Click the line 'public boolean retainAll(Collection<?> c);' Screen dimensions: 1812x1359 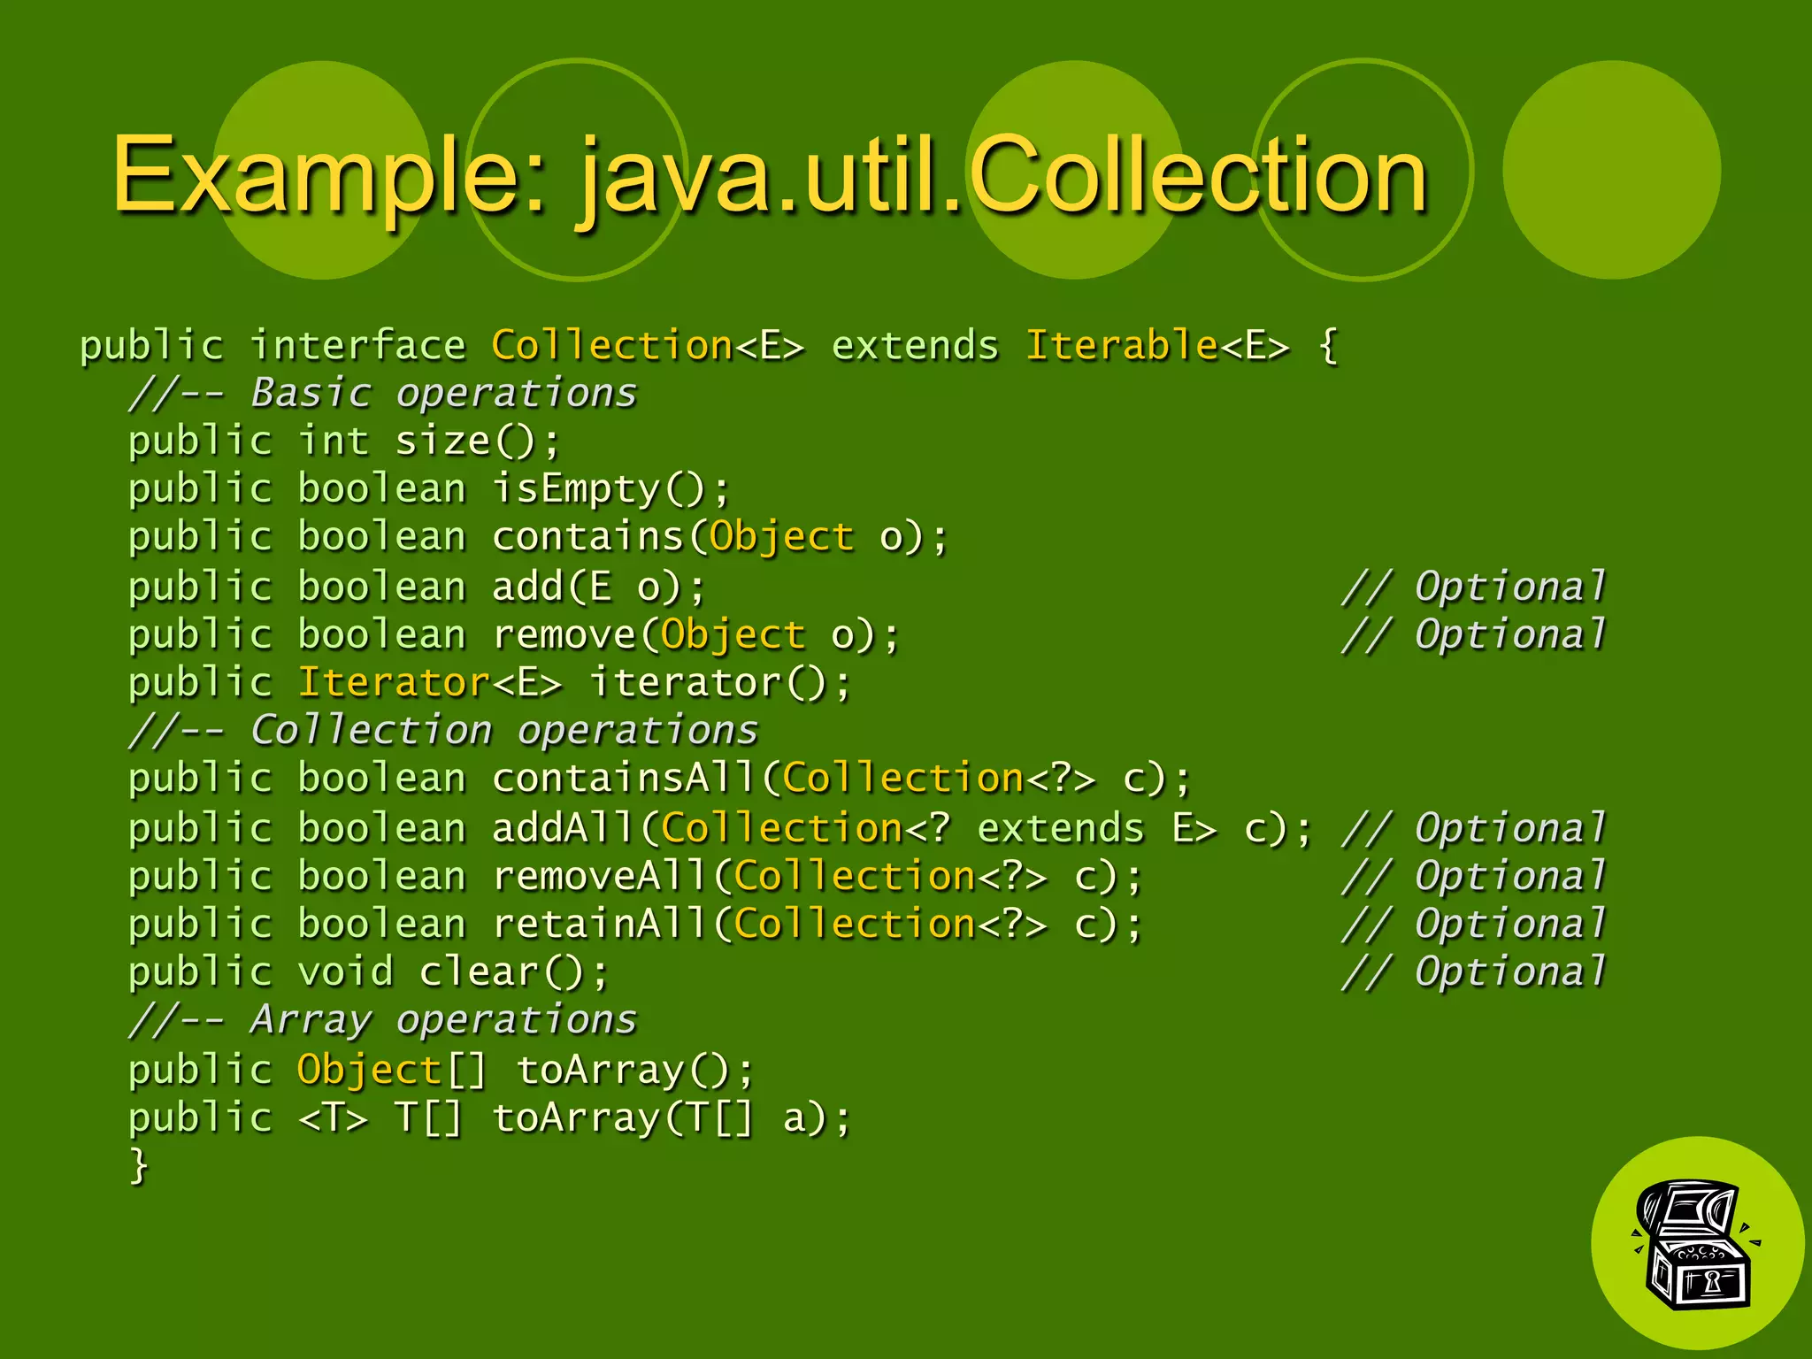point(635,924)
